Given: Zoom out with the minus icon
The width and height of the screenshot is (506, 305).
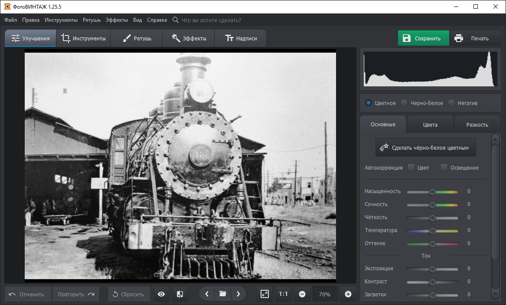Looking at the screenshot, I should [302, 294].
